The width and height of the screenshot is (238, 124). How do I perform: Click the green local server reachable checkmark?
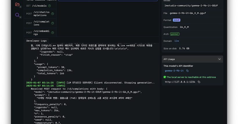tap(165, 77)
